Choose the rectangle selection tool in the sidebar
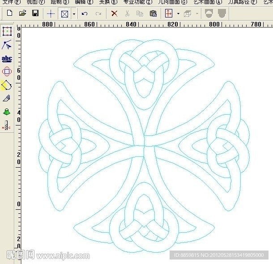This screenshot has height=264, width=273. tap(7, 31)
